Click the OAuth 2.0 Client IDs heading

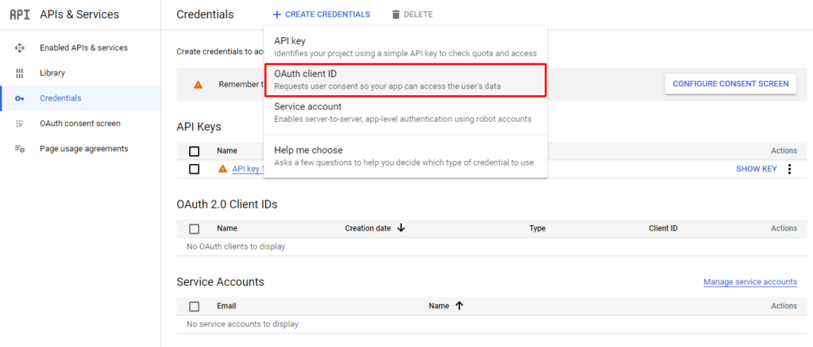(227, 204)
